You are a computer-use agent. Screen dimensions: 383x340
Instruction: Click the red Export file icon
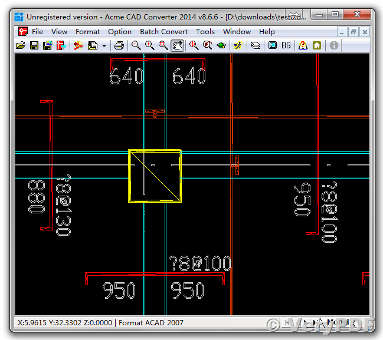point(61,45)
